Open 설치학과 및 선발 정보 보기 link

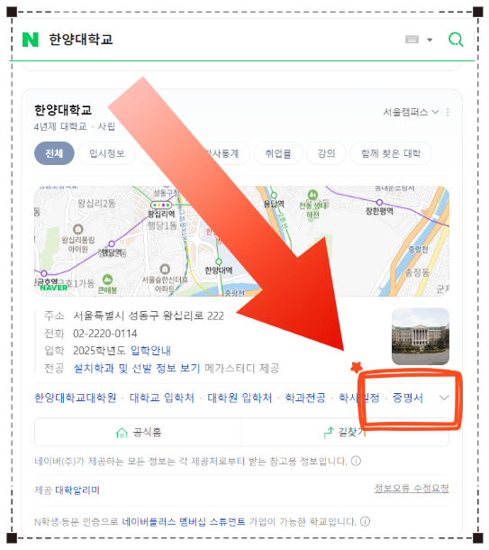[137, 368]
